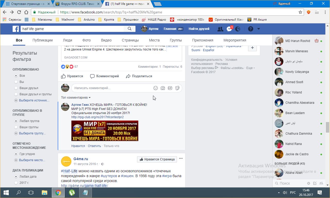Open the Apps shortcut in bookmarks bar

(x=26, y=20)
